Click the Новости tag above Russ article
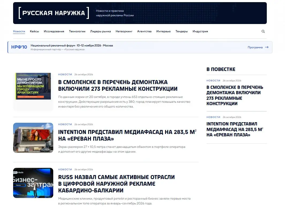The image size is (285, 210). point(65,169)
